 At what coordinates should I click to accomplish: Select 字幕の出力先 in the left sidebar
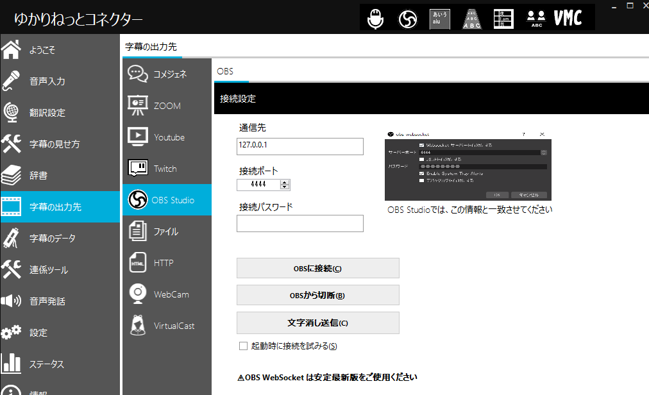[60, 207]
